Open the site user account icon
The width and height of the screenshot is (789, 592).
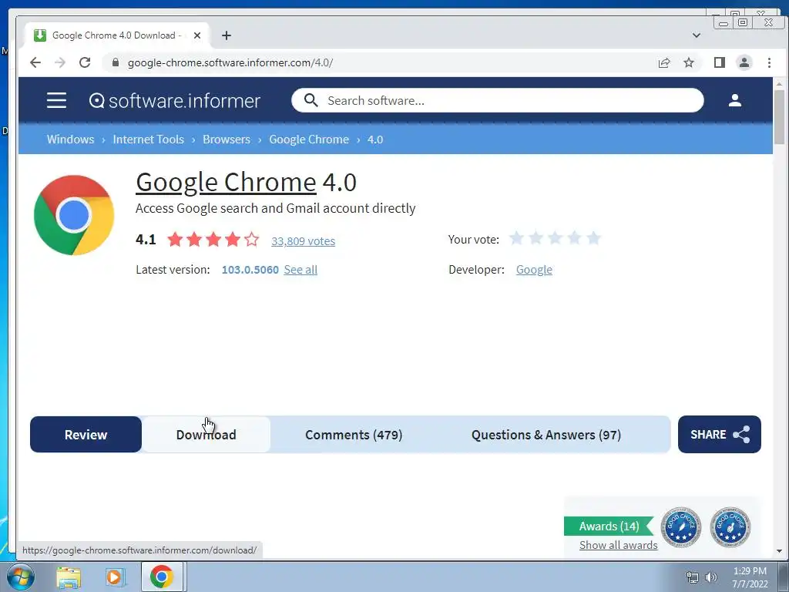tap(734, 100)
